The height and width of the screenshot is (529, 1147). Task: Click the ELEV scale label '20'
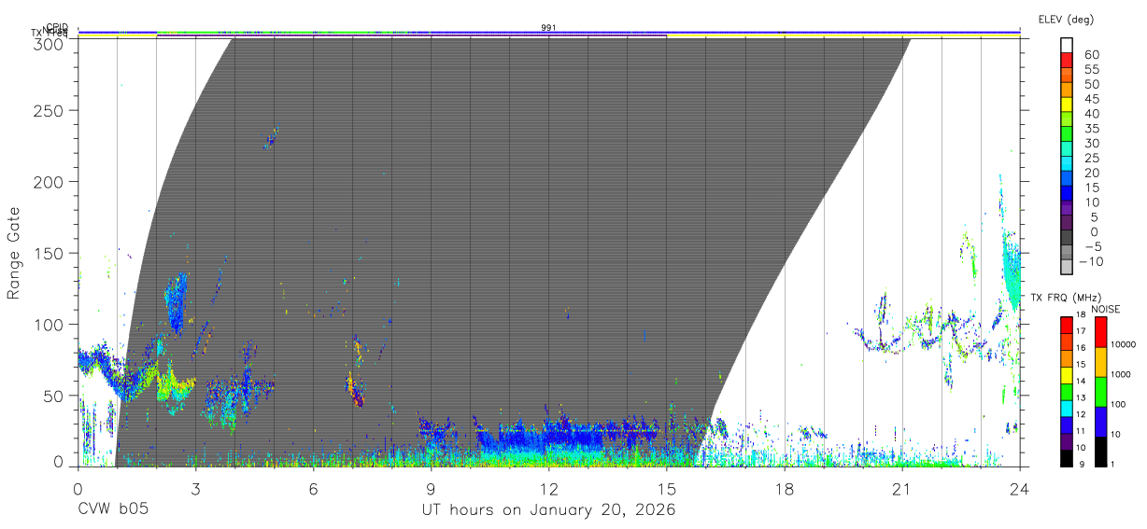coord(1091,174)
